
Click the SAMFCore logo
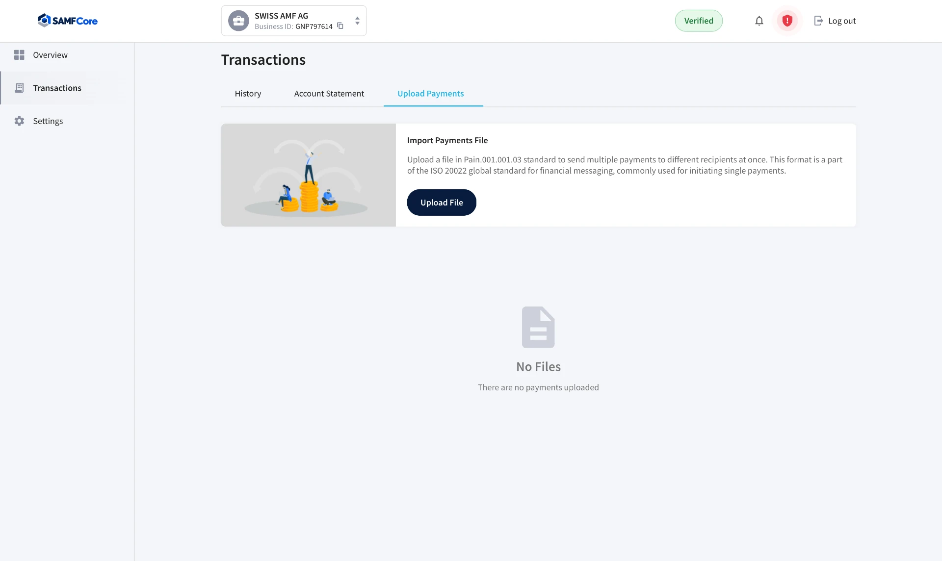(x=68, y=21)
